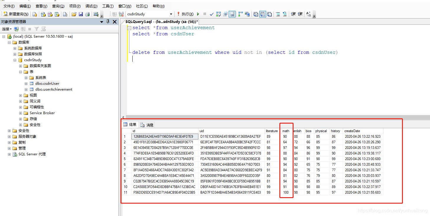Select the Increase Indent toolbar icon

pos(299,14)
